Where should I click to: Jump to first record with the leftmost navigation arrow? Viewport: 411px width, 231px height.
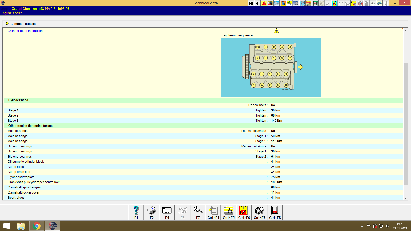point(250,3)
